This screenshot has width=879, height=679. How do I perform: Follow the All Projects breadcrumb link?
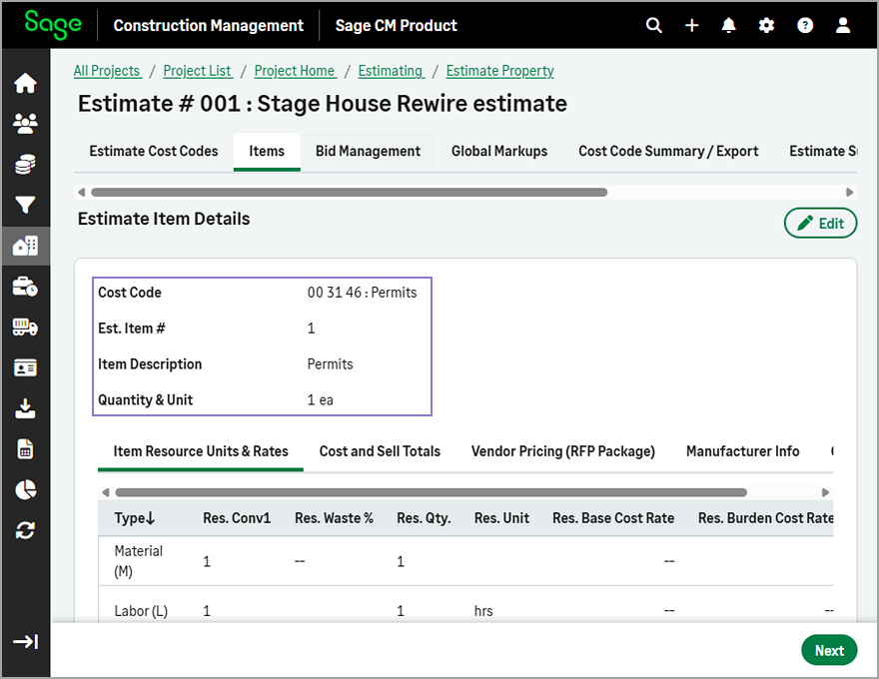coord(107,71)
